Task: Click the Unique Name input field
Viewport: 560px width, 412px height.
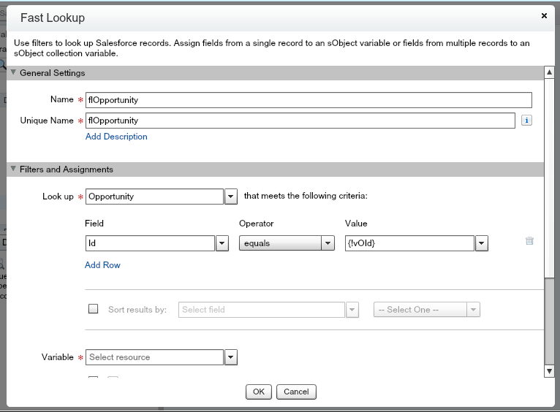Action: (x=300, y=121)
